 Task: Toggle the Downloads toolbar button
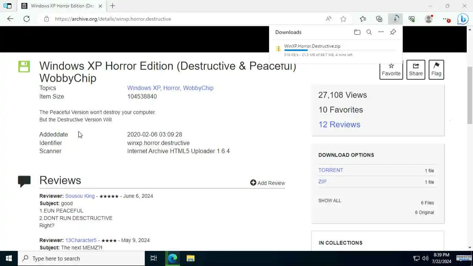(x=395, y=19)
